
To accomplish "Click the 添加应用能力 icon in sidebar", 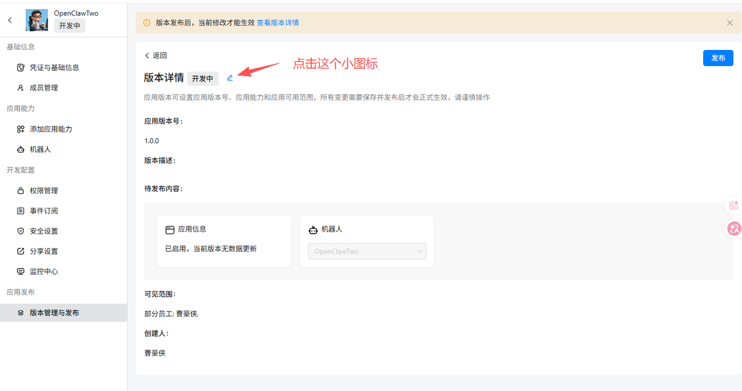I will 21,129.
